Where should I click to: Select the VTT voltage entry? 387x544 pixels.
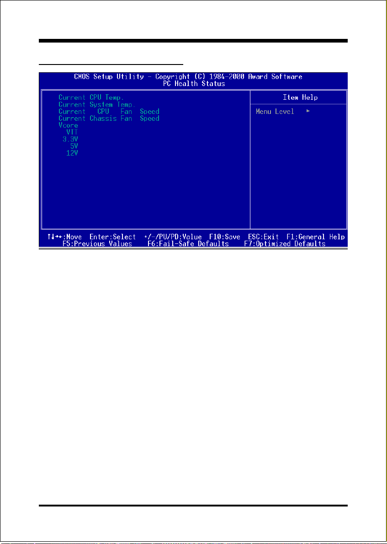point(72,132)
